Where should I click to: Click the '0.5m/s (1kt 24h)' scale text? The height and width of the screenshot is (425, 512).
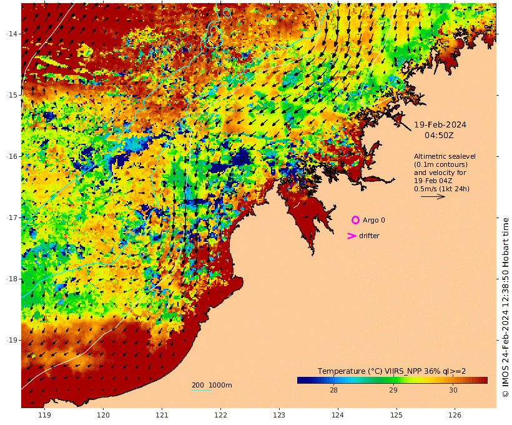442,189
